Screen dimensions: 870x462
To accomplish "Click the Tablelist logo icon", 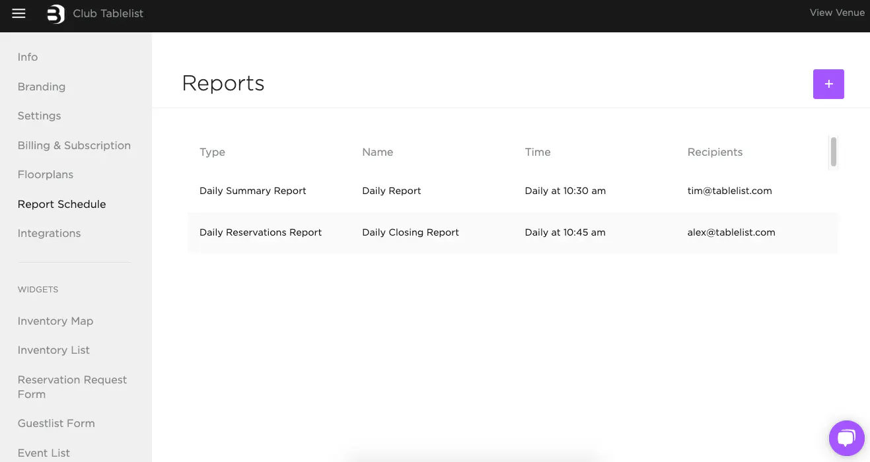I will 56,14.
